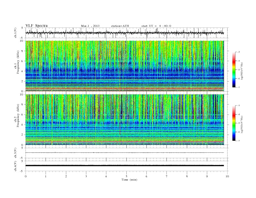
Task: Click the time axis tick label 10
Action: click(x=227, y=176)
